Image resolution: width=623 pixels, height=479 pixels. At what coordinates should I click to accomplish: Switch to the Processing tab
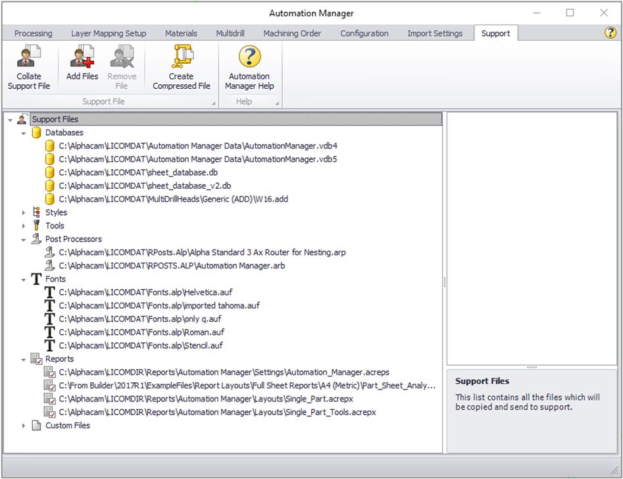(x=34, y=34)
